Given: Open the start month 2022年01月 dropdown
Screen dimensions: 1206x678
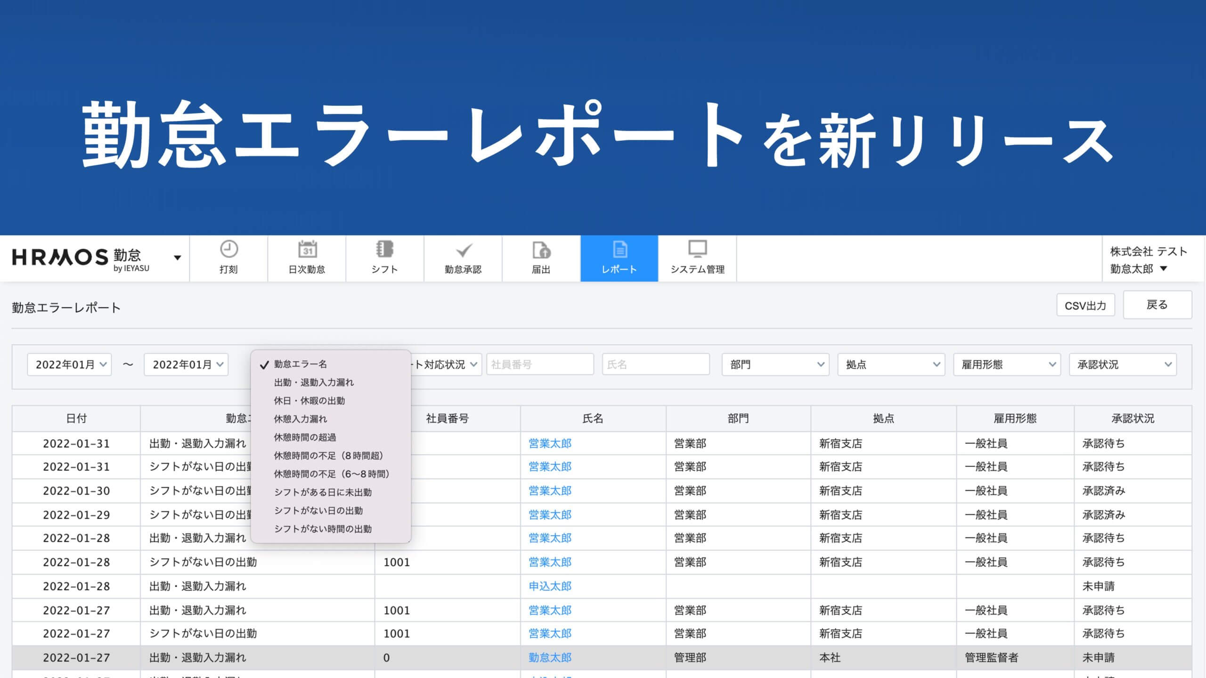Looking at the screenshot, I should click(69, 364).
